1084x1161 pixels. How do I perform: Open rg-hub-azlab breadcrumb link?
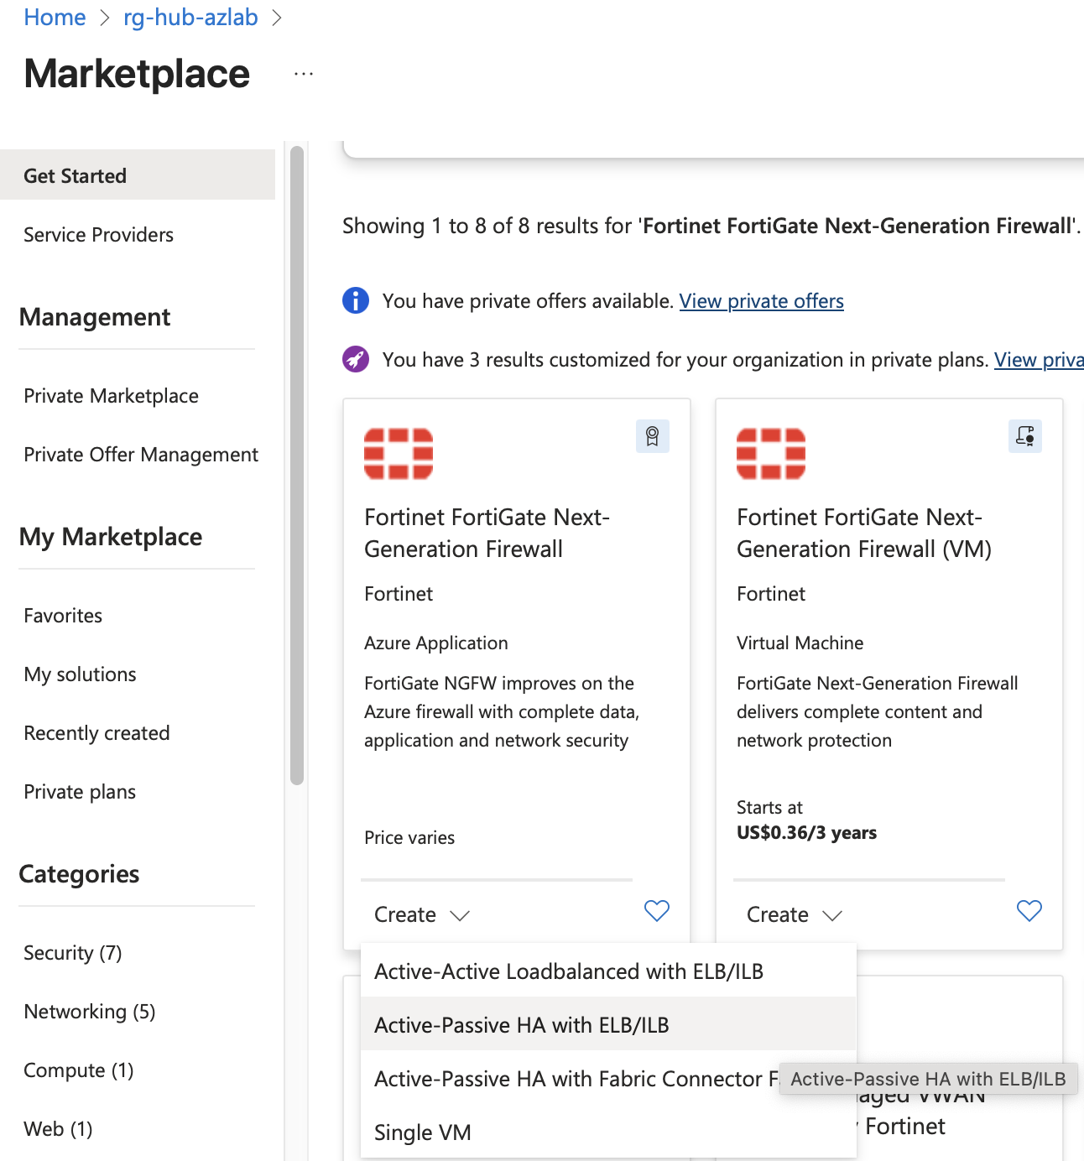pyautogui.click(x=190, y=17)
